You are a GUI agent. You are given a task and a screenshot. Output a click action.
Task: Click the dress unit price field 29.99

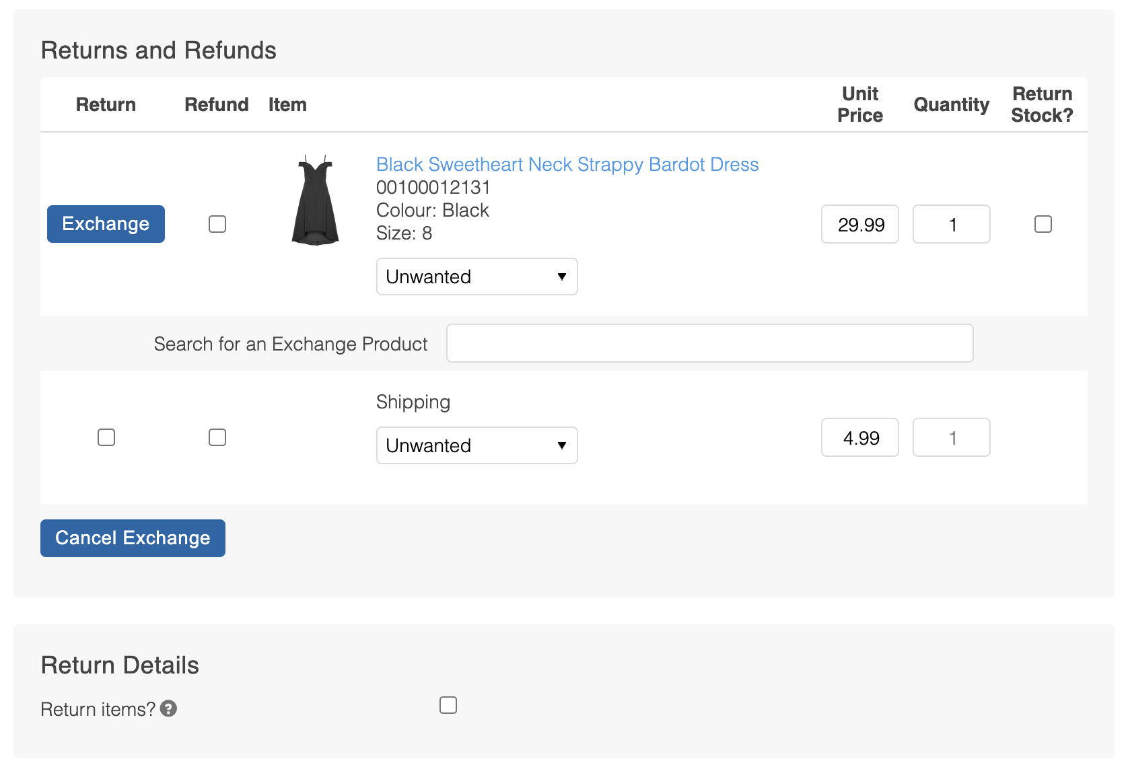(859, 224)
